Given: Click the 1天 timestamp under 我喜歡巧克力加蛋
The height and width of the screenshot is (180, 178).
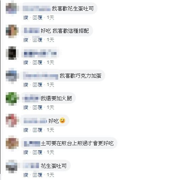Looking at the screenshot, I should click(50, 85).
